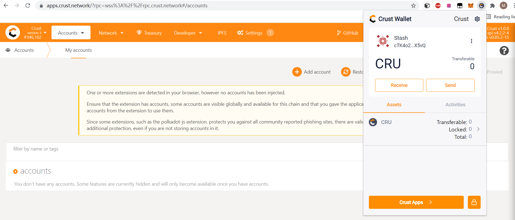Open the Stash account three-dot menu
This screenshot has width=515, height=220.
471,41
